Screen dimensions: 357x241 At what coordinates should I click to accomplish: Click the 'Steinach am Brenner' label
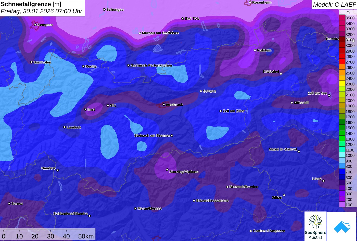click(152, 136)
